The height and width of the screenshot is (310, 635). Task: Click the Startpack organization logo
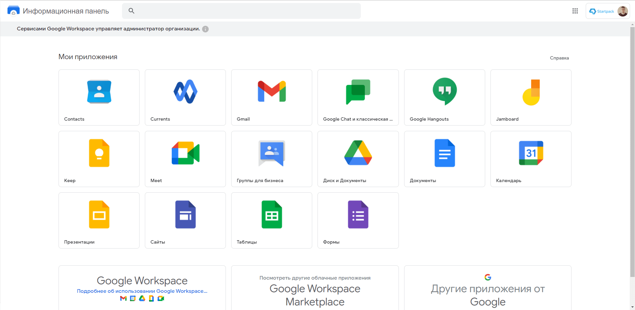click(x=602, y=11)
